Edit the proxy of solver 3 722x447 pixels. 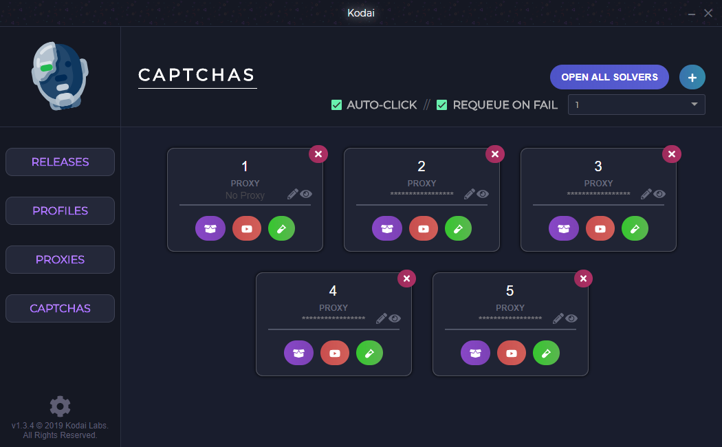point(646,194)
